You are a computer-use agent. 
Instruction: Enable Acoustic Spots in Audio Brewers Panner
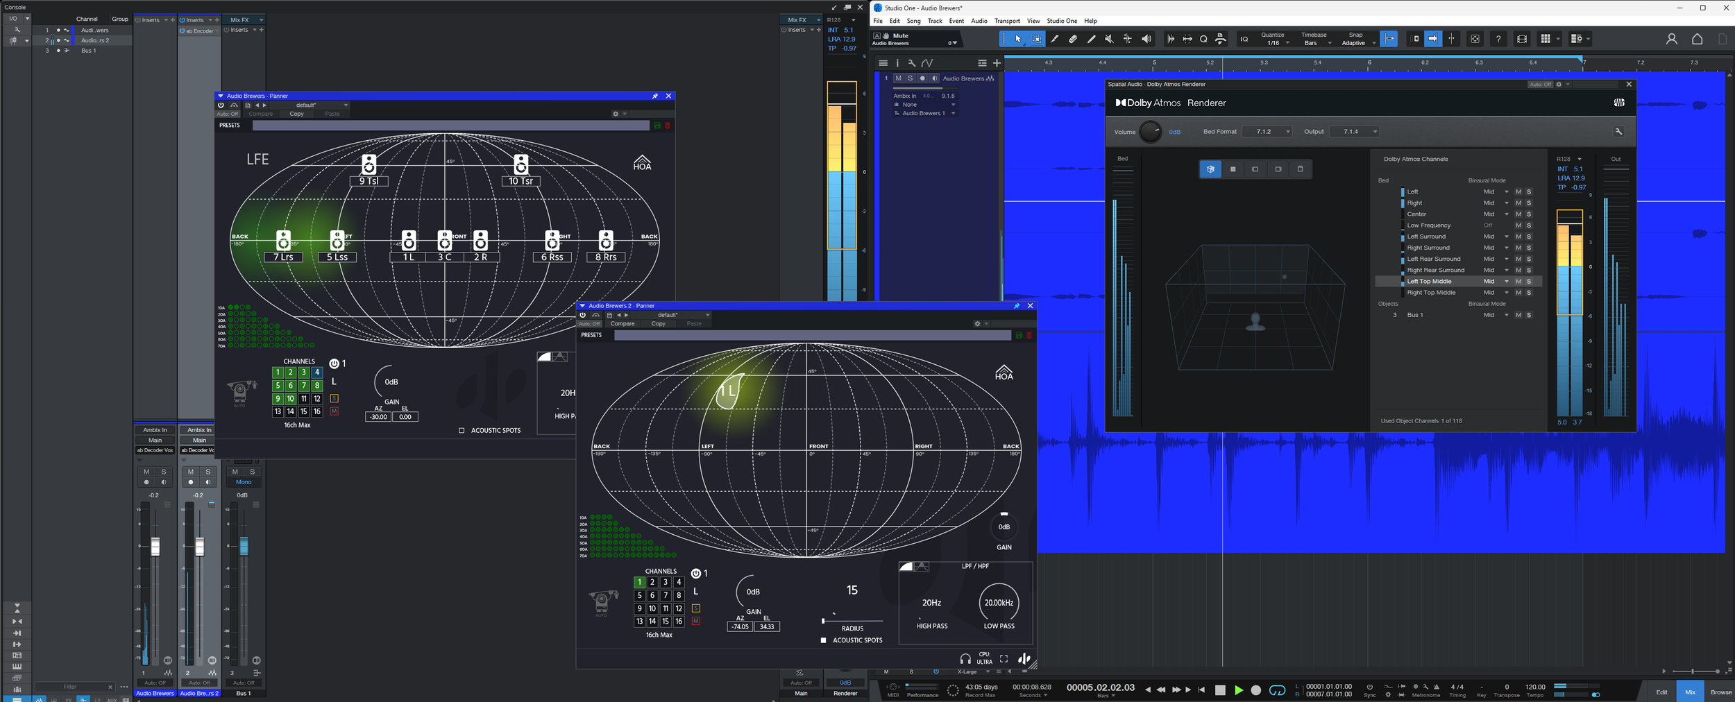click(x=462, y=430)
